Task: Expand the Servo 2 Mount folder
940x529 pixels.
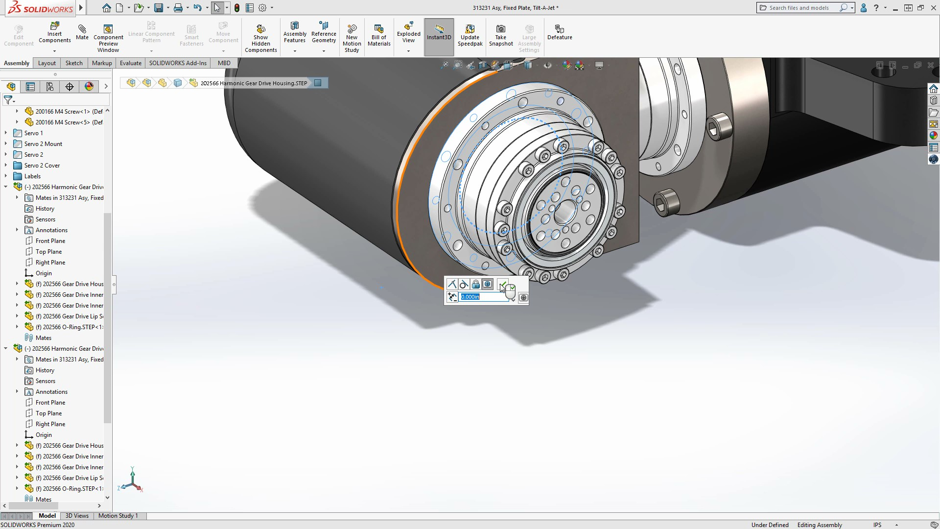Action: click(x=6, y=144)
